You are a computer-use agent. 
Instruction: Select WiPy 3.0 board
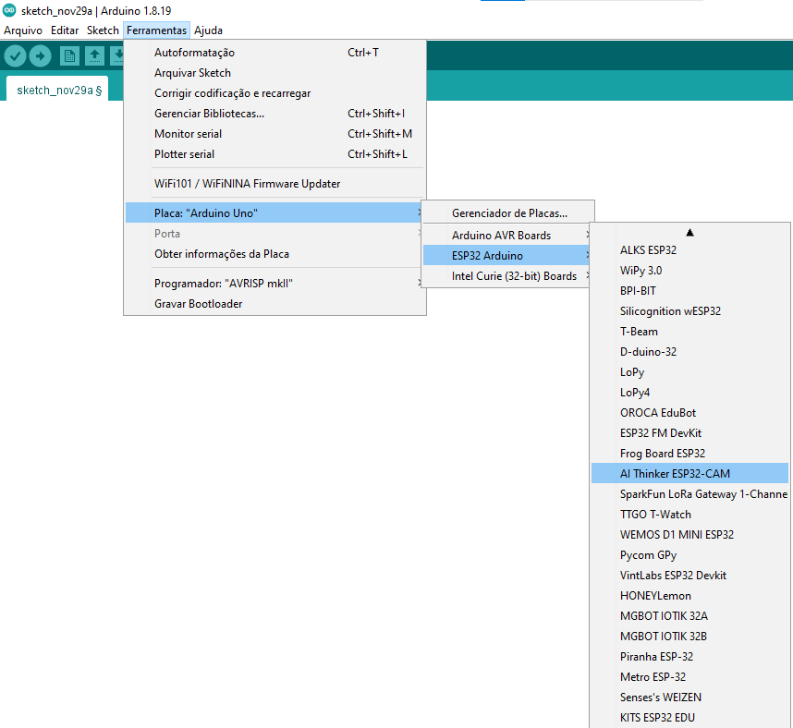(x=689, y=271)
